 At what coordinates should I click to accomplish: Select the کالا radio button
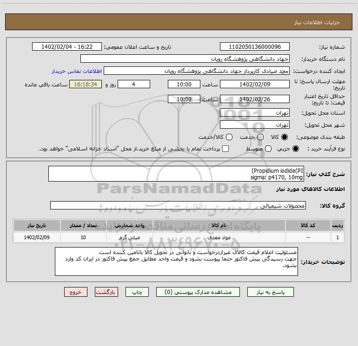(285, 137)
